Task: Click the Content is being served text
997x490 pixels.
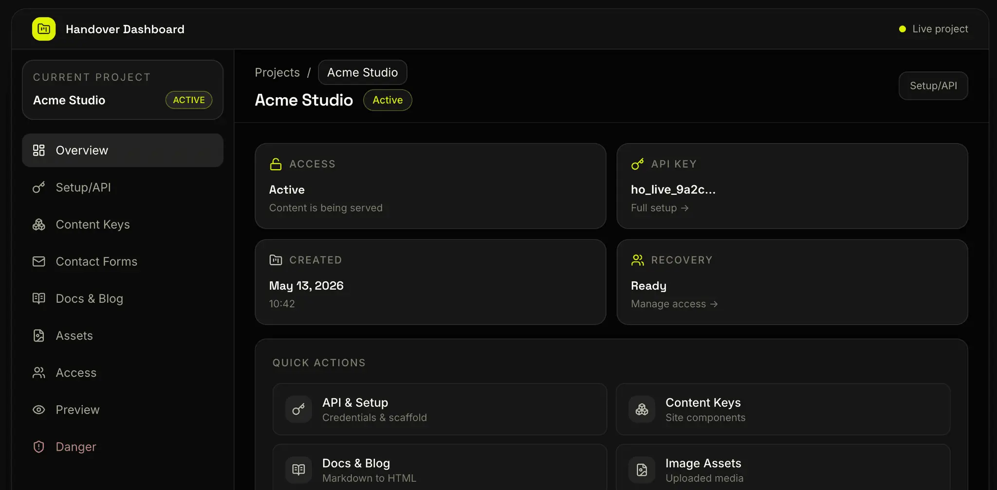Action: click(326, 208)
